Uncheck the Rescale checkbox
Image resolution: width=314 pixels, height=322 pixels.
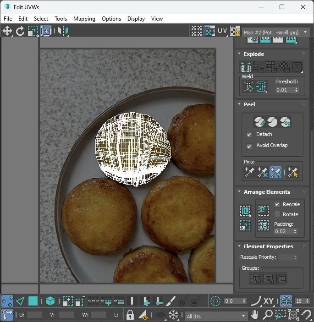277,204
